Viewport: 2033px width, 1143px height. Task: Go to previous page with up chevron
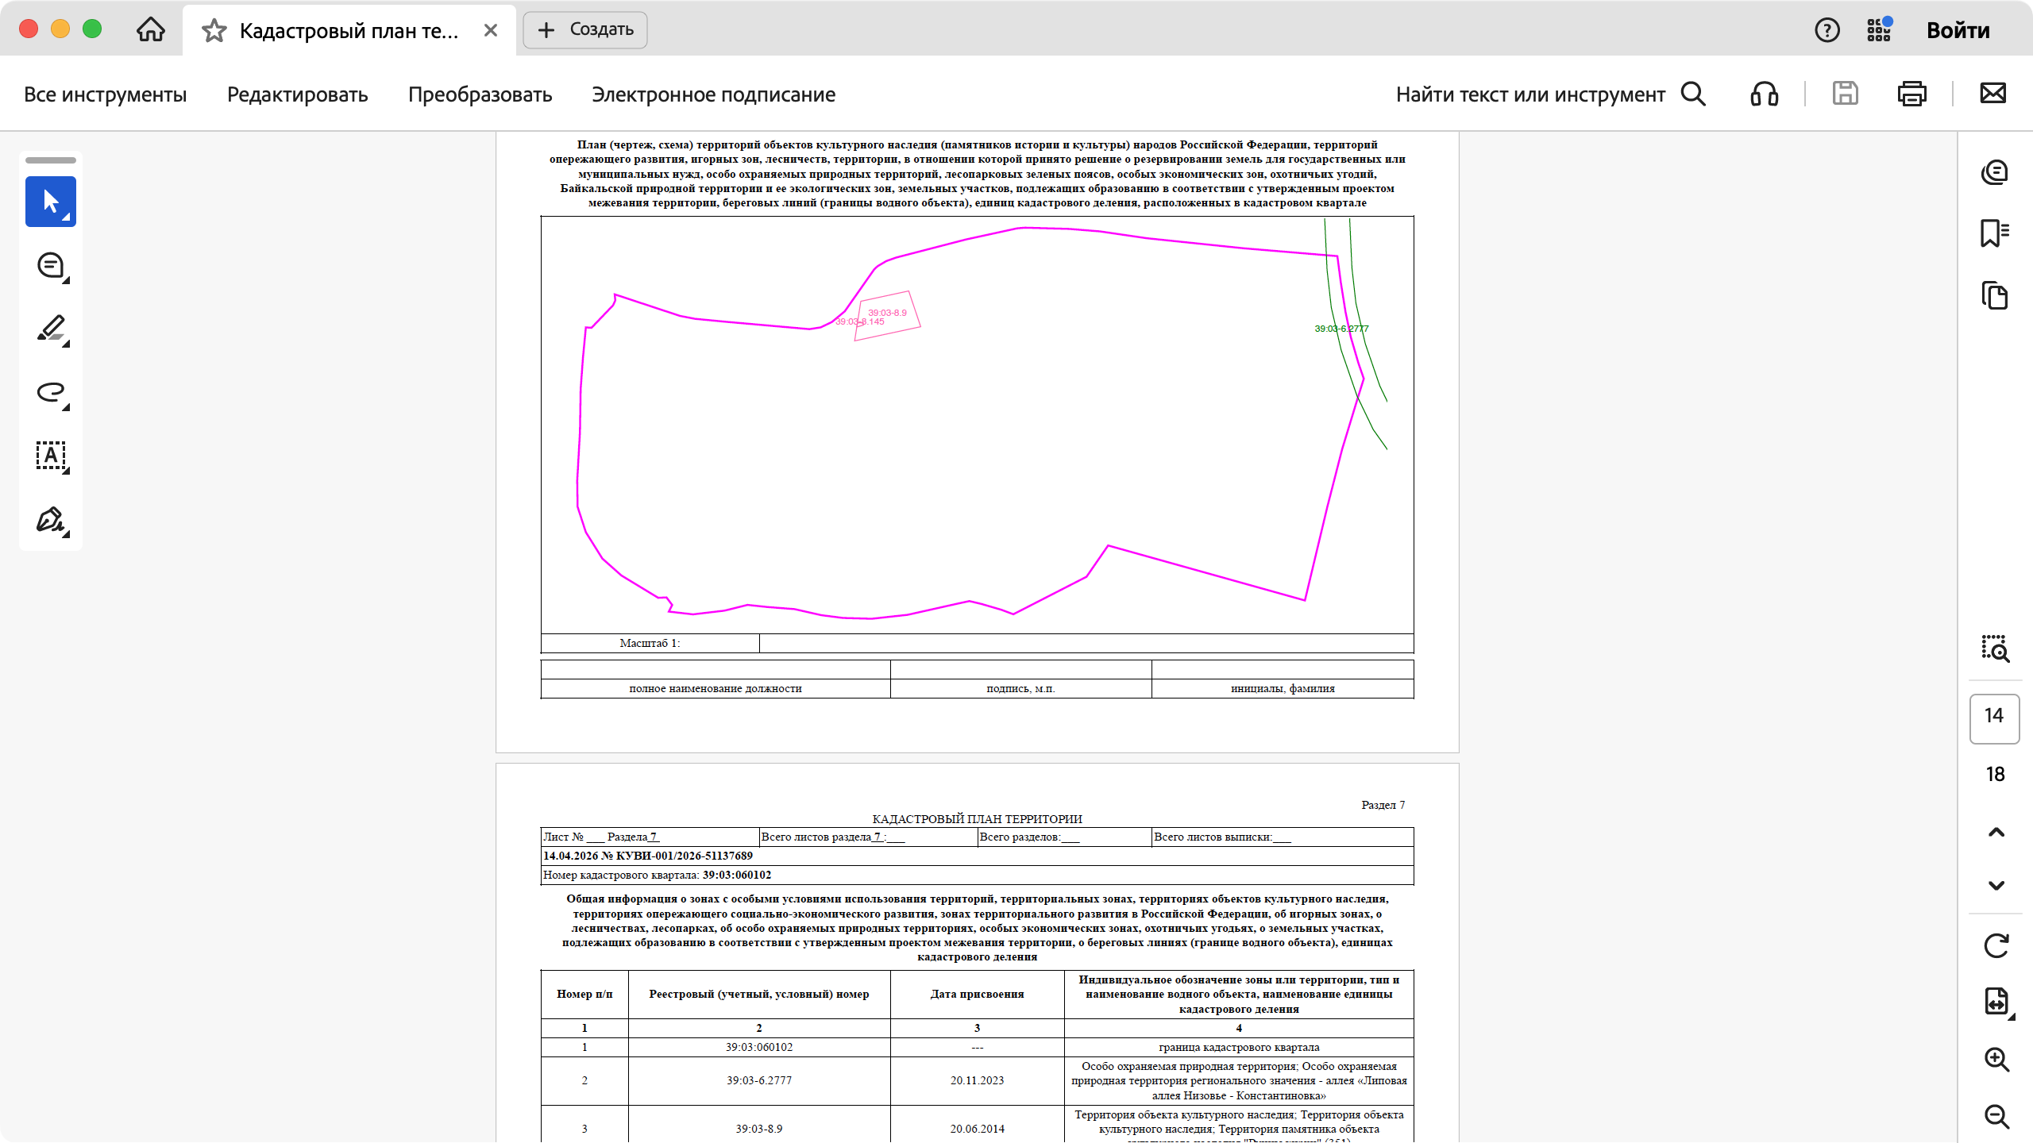coord(1996,832)
